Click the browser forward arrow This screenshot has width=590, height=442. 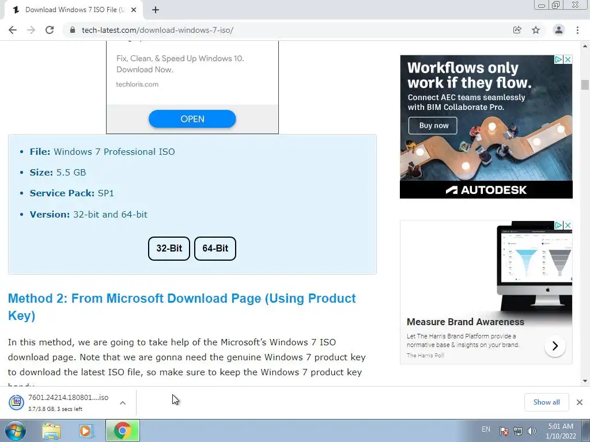point(31,30)
